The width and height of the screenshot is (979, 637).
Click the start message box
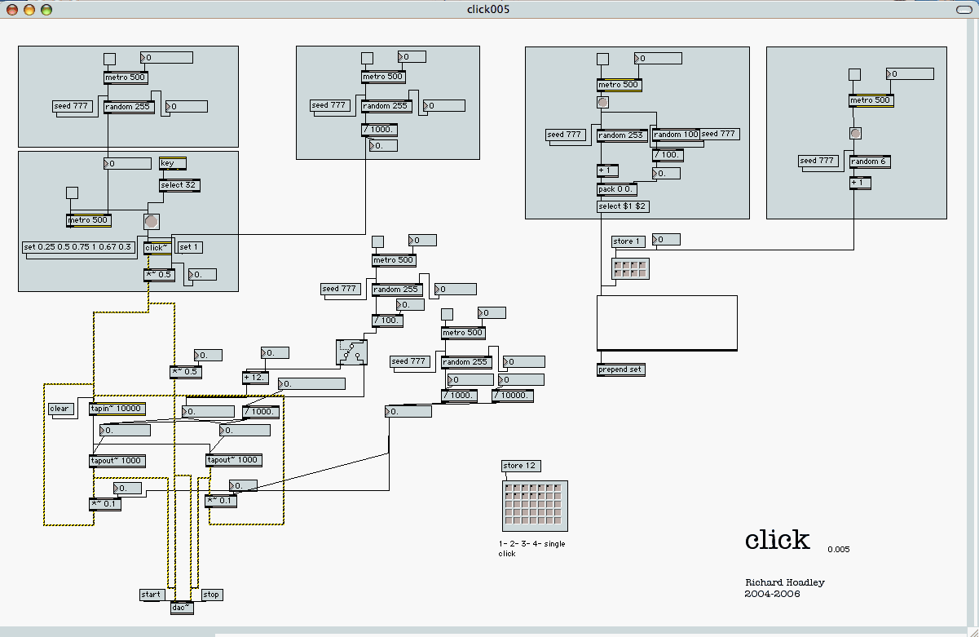[x=151, y=595]
